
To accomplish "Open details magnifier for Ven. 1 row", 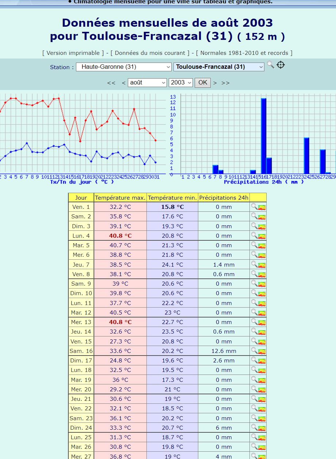I will pos(254,207).
